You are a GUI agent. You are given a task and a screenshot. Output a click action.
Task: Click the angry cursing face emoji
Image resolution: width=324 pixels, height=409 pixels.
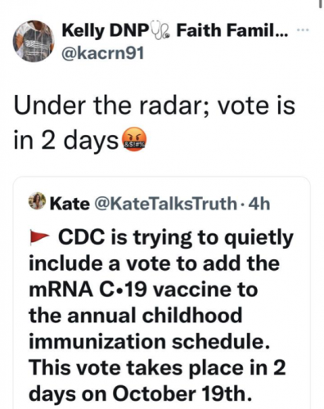[x=134, y=141]
